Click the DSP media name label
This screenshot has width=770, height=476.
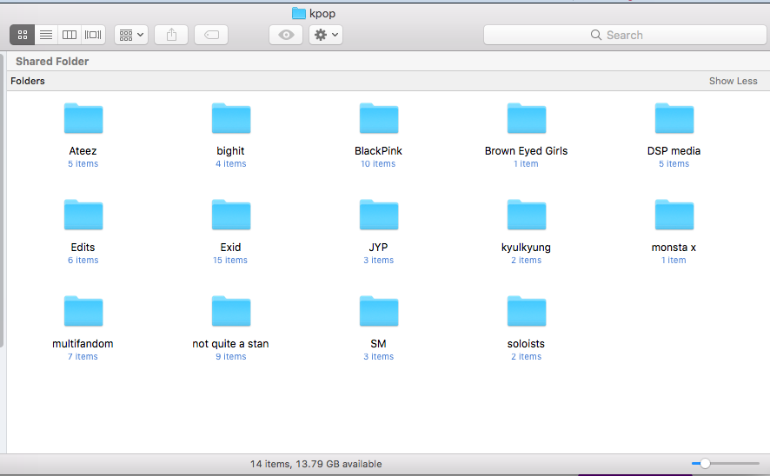674,150
